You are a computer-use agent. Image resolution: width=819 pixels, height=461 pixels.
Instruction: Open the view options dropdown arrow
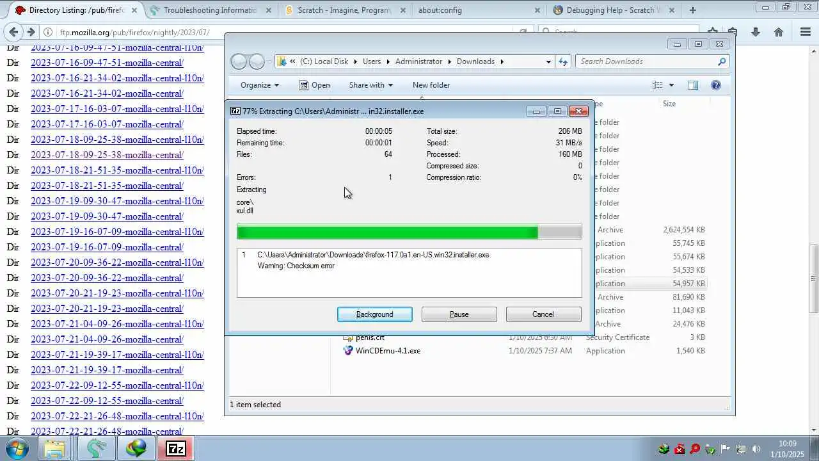coord(671,85)
